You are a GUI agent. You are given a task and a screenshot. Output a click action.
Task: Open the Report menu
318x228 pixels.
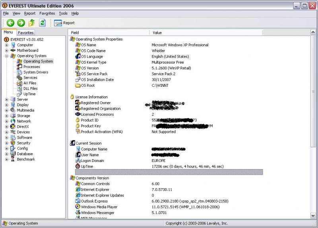29,14
